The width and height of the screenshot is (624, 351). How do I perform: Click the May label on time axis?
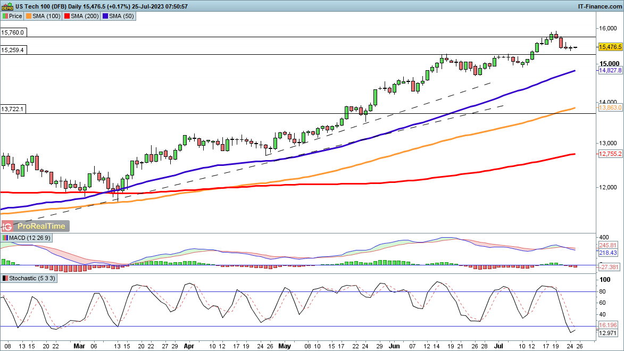tap(285, 346)
